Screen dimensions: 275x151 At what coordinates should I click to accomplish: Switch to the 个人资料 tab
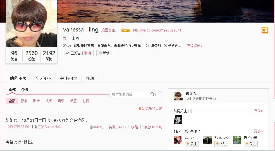[x=43, y=78]
